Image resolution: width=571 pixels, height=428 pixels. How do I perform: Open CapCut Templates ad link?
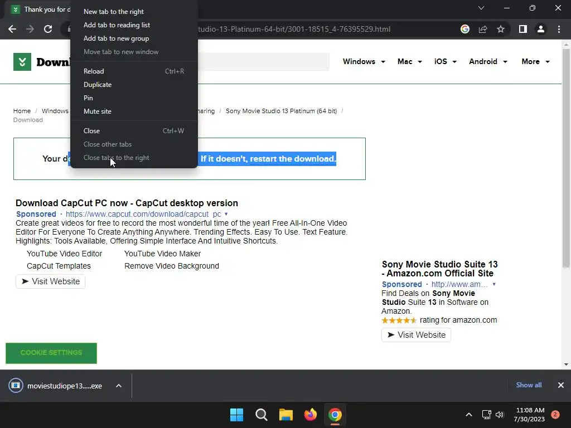pos(59,266)
